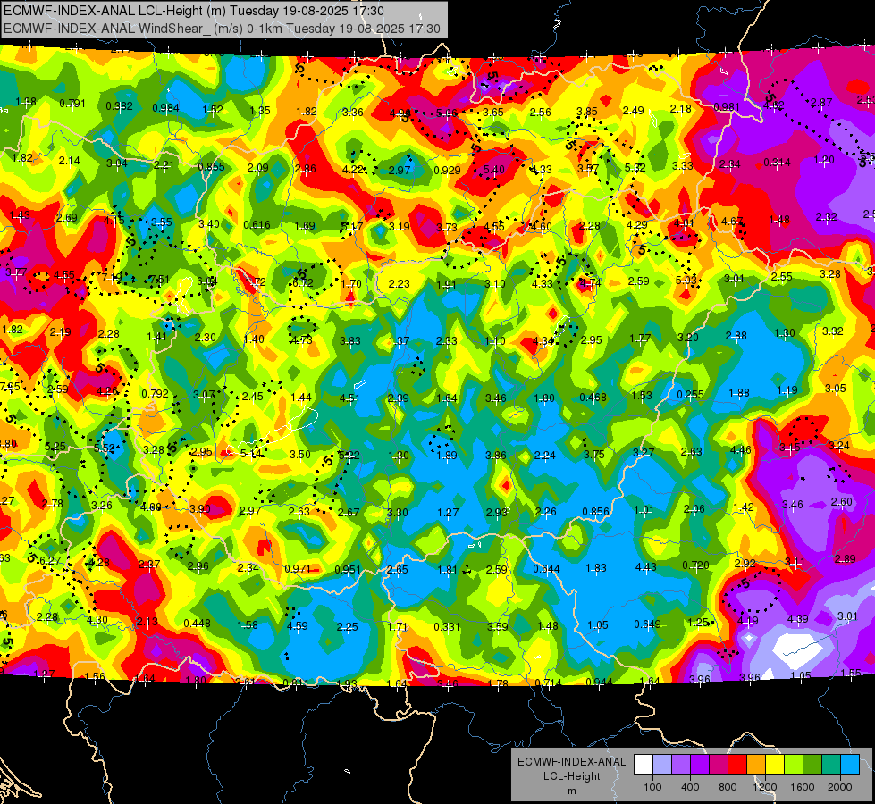Click wind shear value 0.792
Viewport: 875px width, 804px height.
click(x=155, y=393)
